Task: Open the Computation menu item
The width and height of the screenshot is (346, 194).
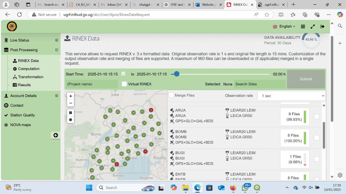Action: click(x=29, y=69)
